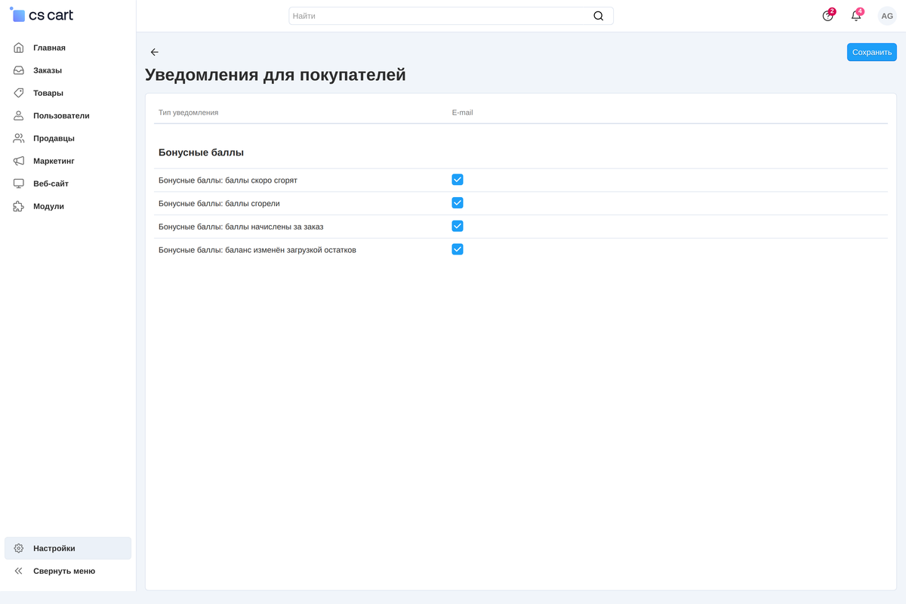Click the CS-Cart logo
The height and width of the screenshot is (604, 906).
pos(42,14)
